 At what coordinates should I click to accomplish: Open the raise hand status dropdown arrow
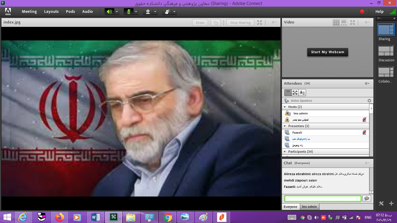tap(174, 12)
